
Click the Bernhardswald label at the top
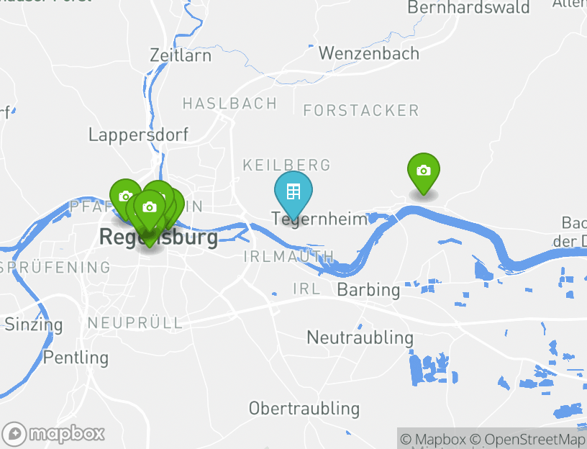(x=468, y=7)
